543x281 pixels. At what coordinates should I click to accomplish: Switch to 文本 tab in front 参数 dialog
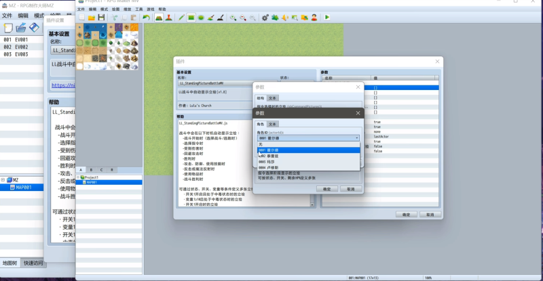273,124
